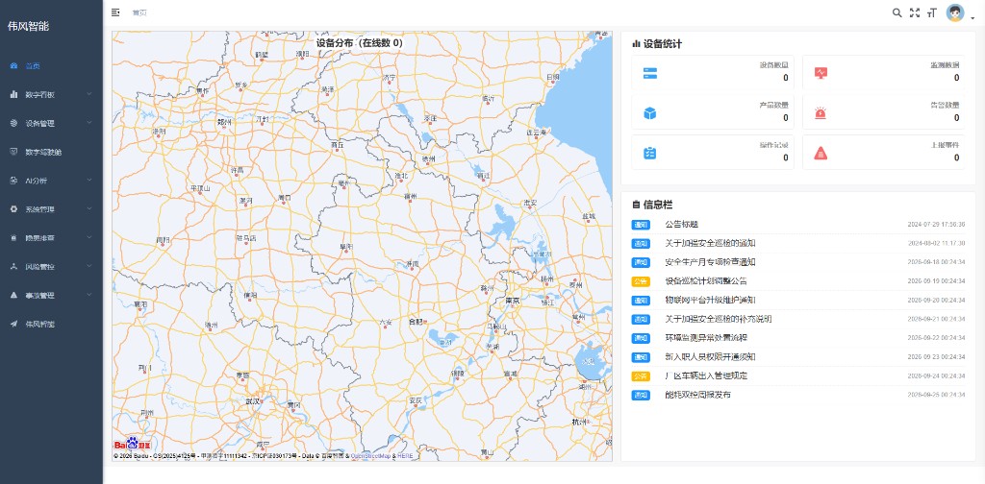This screenshot has height=484, width=985.
Task: Open the notice 新入职人员权限开通须知
Action: [711, 356]
